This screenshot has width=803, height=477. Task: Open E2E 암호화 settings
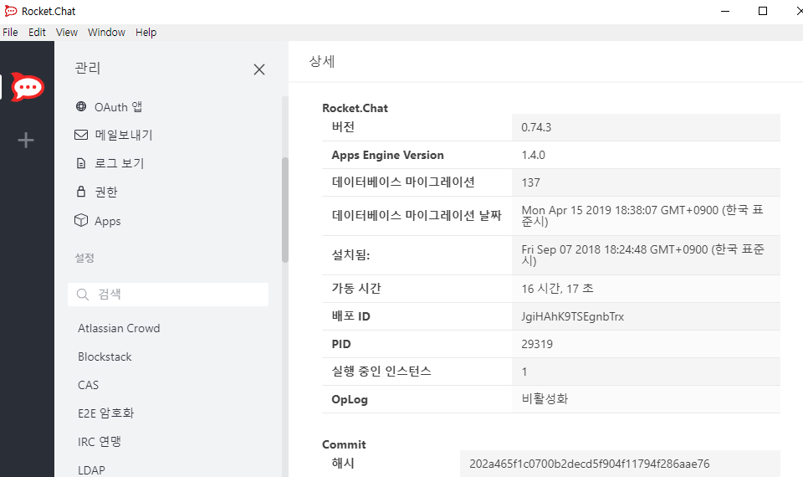click(x=106, y=413)
